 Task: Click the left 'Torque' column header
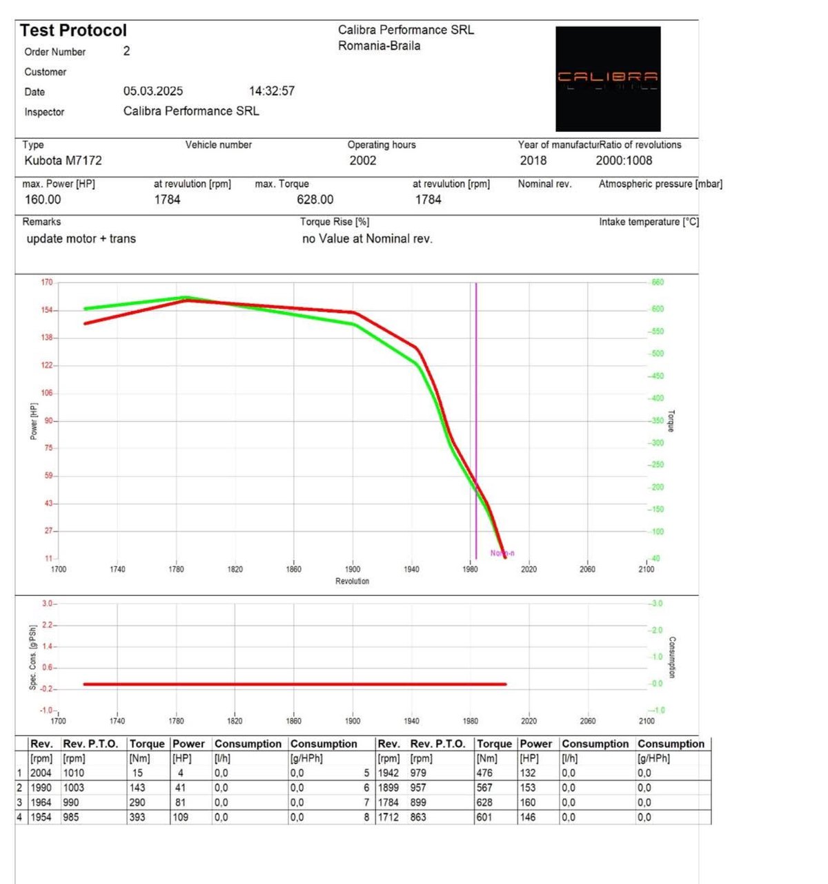(147, 744)
